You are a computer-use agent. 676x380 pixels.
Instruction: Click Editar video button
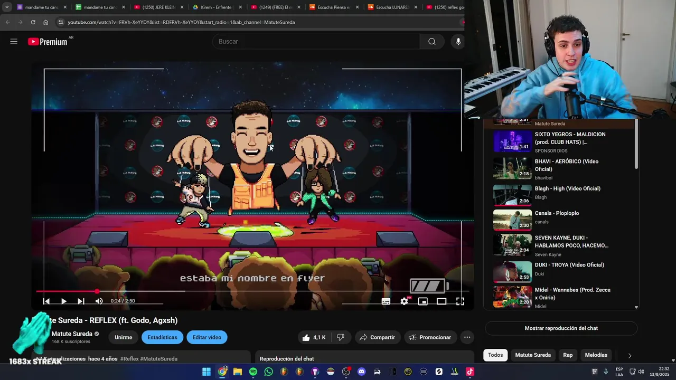(207, 337)
